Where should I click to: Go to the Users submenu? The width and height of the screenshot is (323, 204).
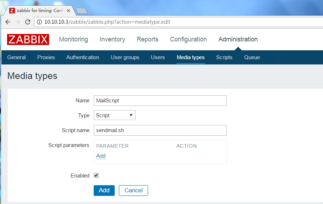158,57
